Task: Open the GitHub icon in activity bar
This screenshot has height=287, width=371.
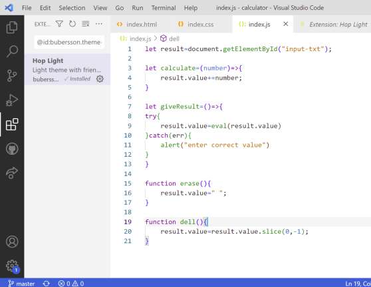Action: 12,149
